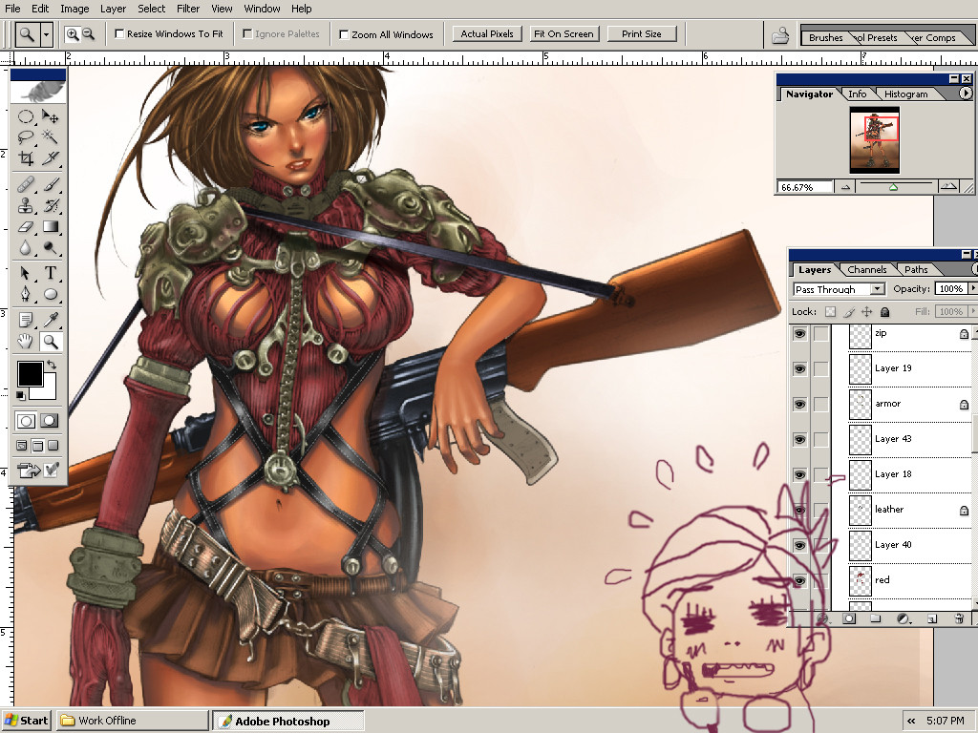The height and width of the screenshot is (733, 978).
Task: Click the Fit On Screen button
Action: (563, 34)
